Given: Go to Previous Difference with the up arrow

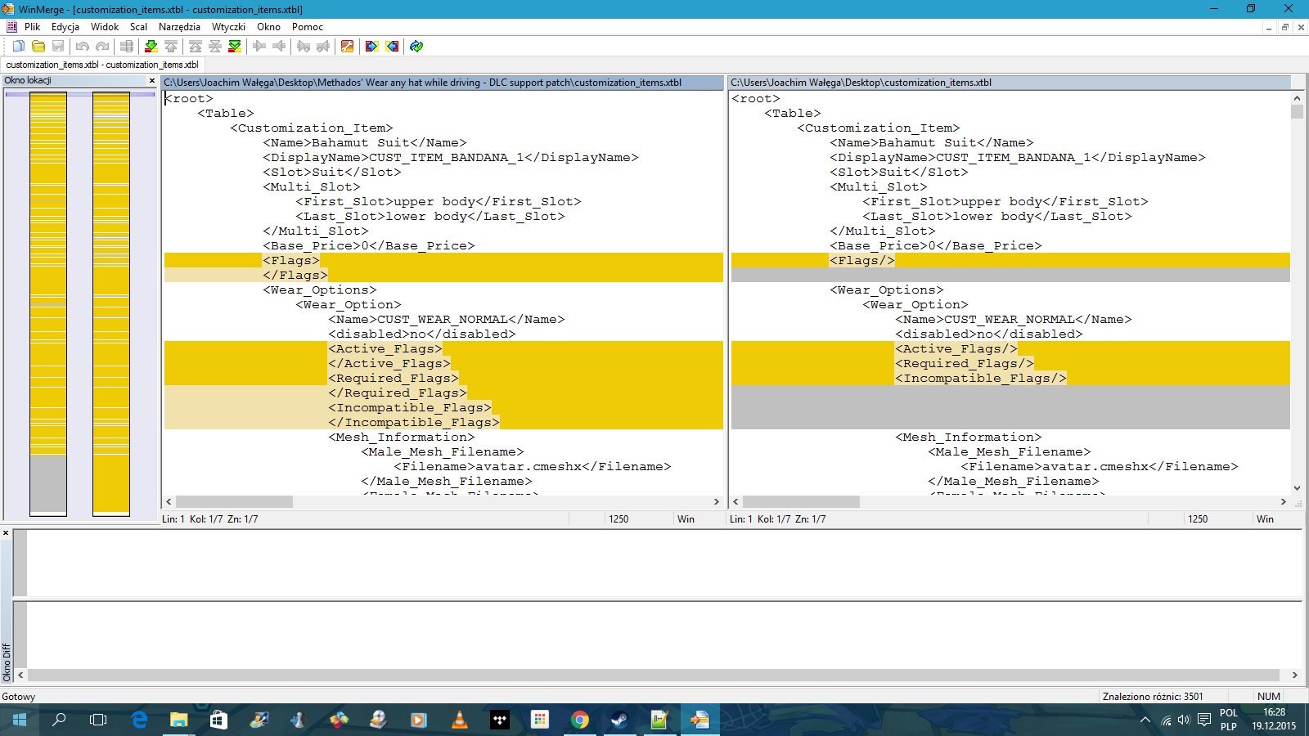Looking at the screenshot, I should [x=171, y=47].
